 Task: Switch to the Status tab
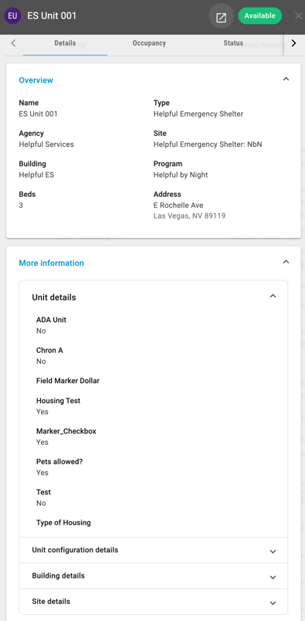(233, 43)
